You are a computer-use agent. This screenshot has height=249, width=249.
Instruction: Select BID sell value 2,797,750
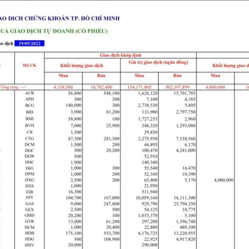(186, 112)
